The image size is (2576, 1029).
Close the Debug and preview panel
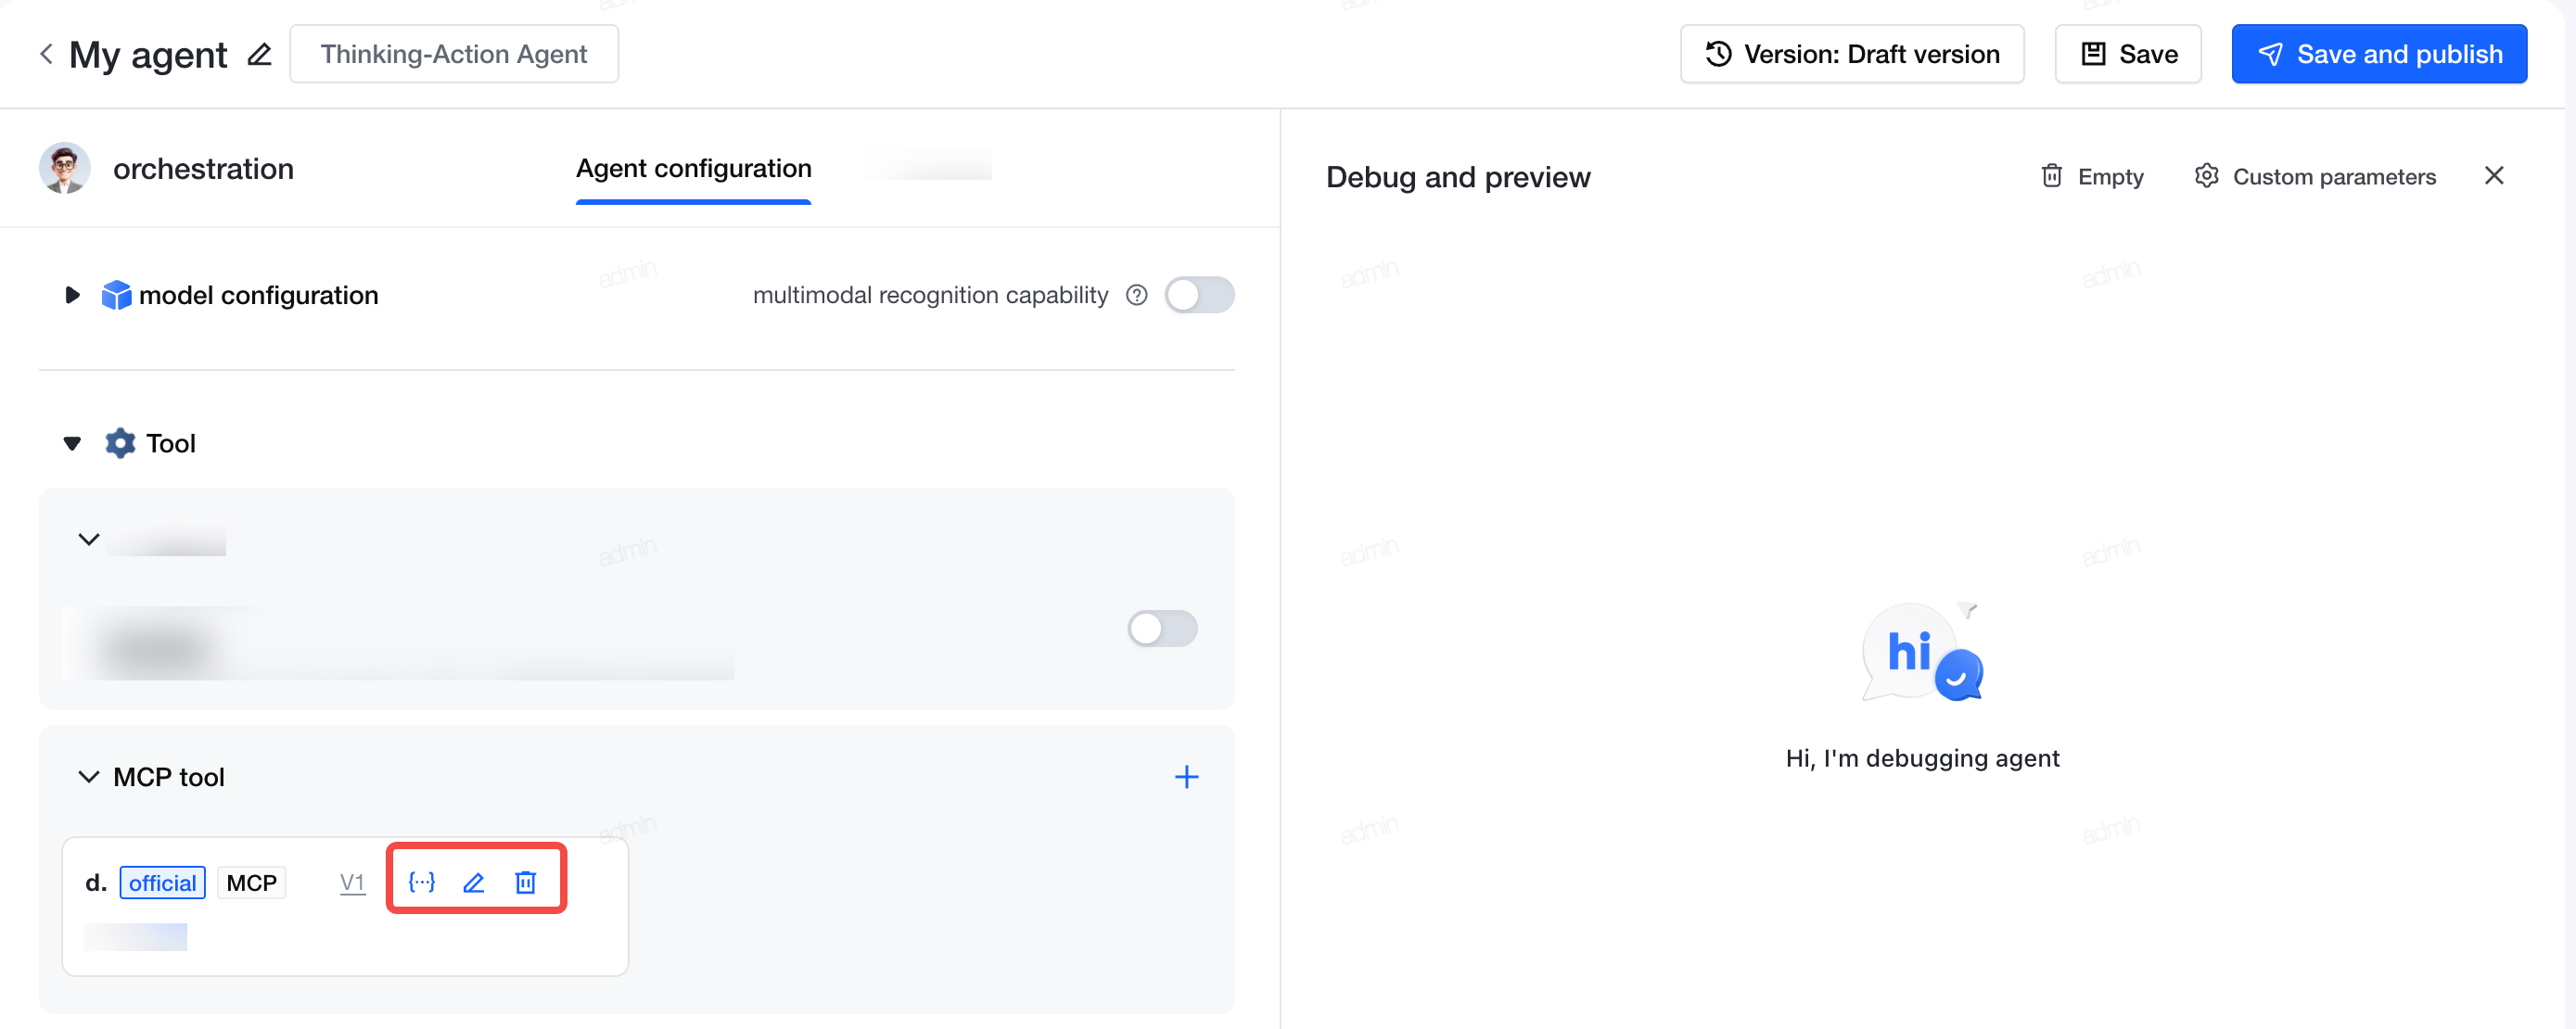(2494, 176)
